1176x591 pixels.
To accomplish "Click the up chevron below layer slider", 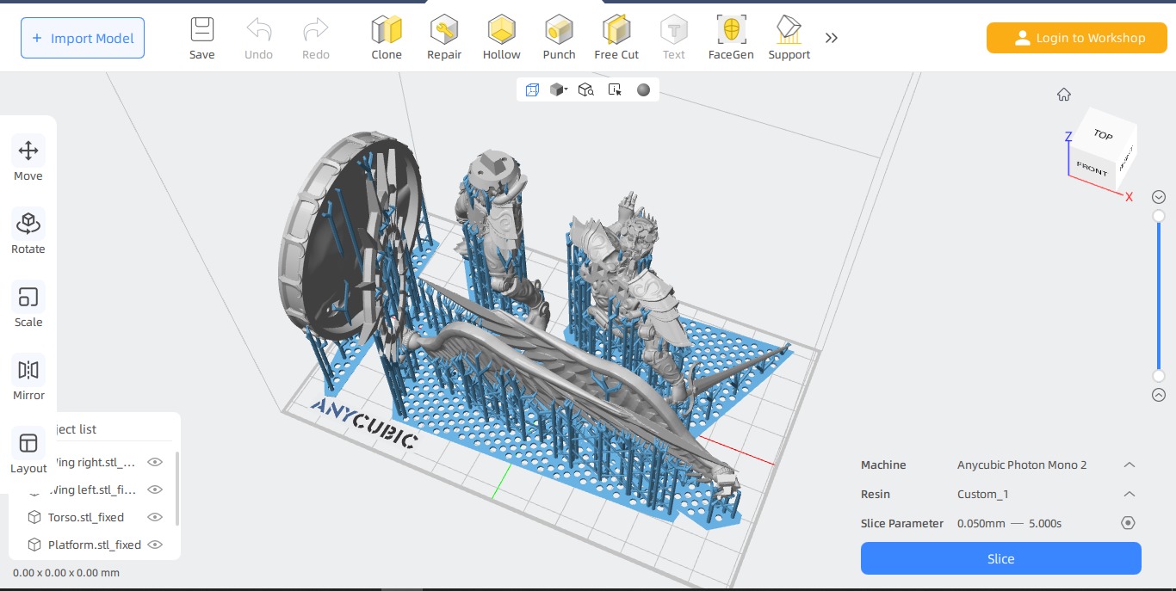I will pos(1159,395).
